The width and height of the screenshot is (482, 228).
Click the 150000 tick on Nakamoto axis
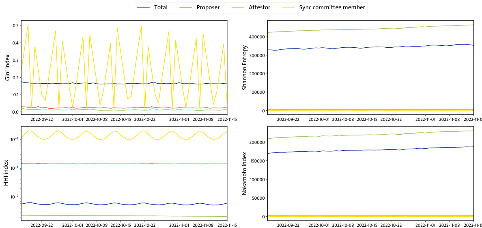(255, 161)
